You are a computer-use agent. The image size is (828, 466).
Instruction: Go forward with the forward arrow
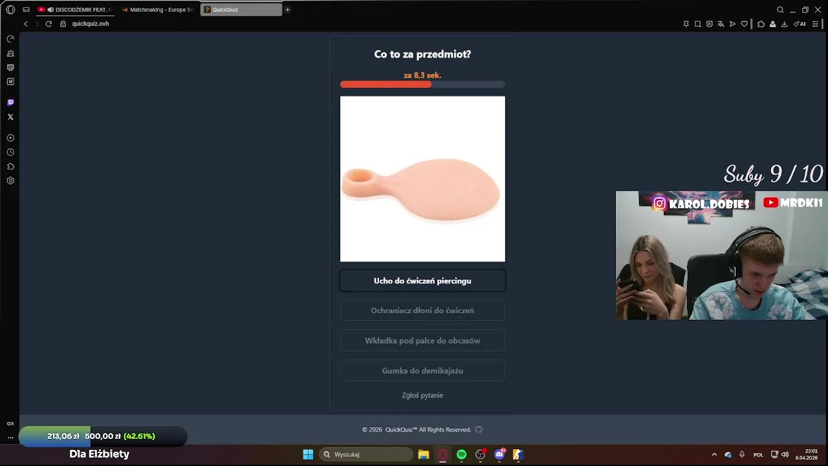37,24
